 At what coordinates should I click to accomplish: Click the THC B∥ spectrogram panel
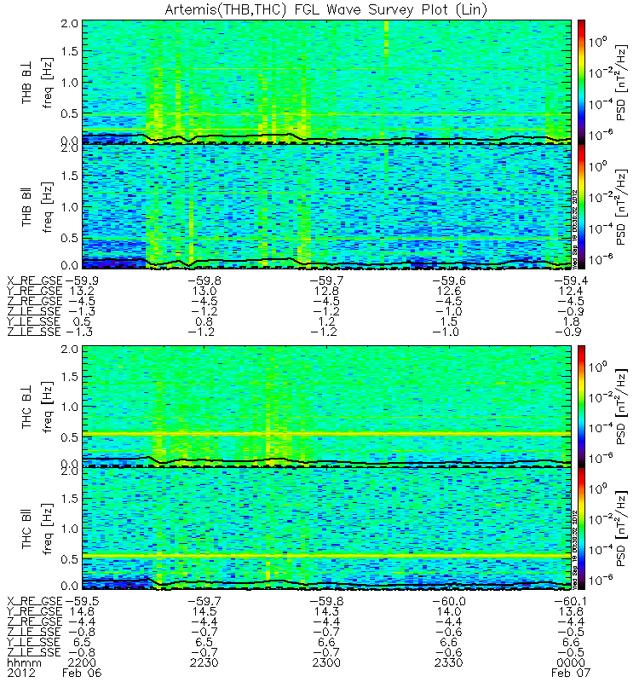(326, 529)
